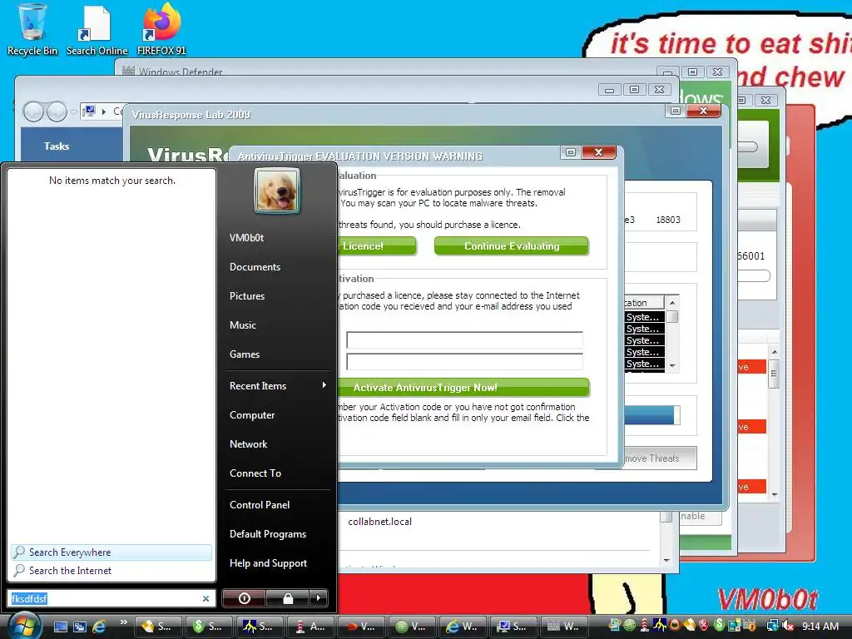Open the Recycle Bin desktop icon
This screenshot has height=639, width=852.
32,30
